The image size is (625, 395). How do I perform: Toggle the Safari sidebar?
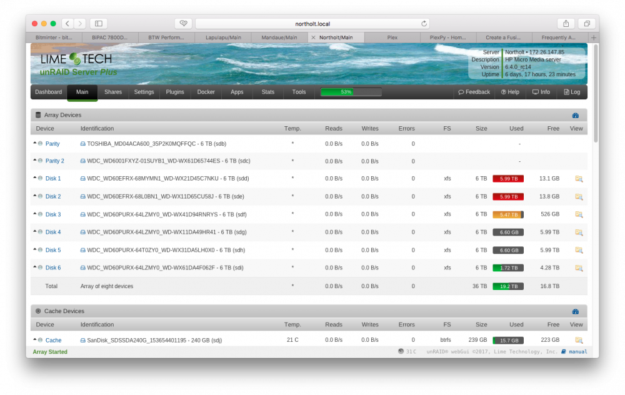tap(99, 24)
